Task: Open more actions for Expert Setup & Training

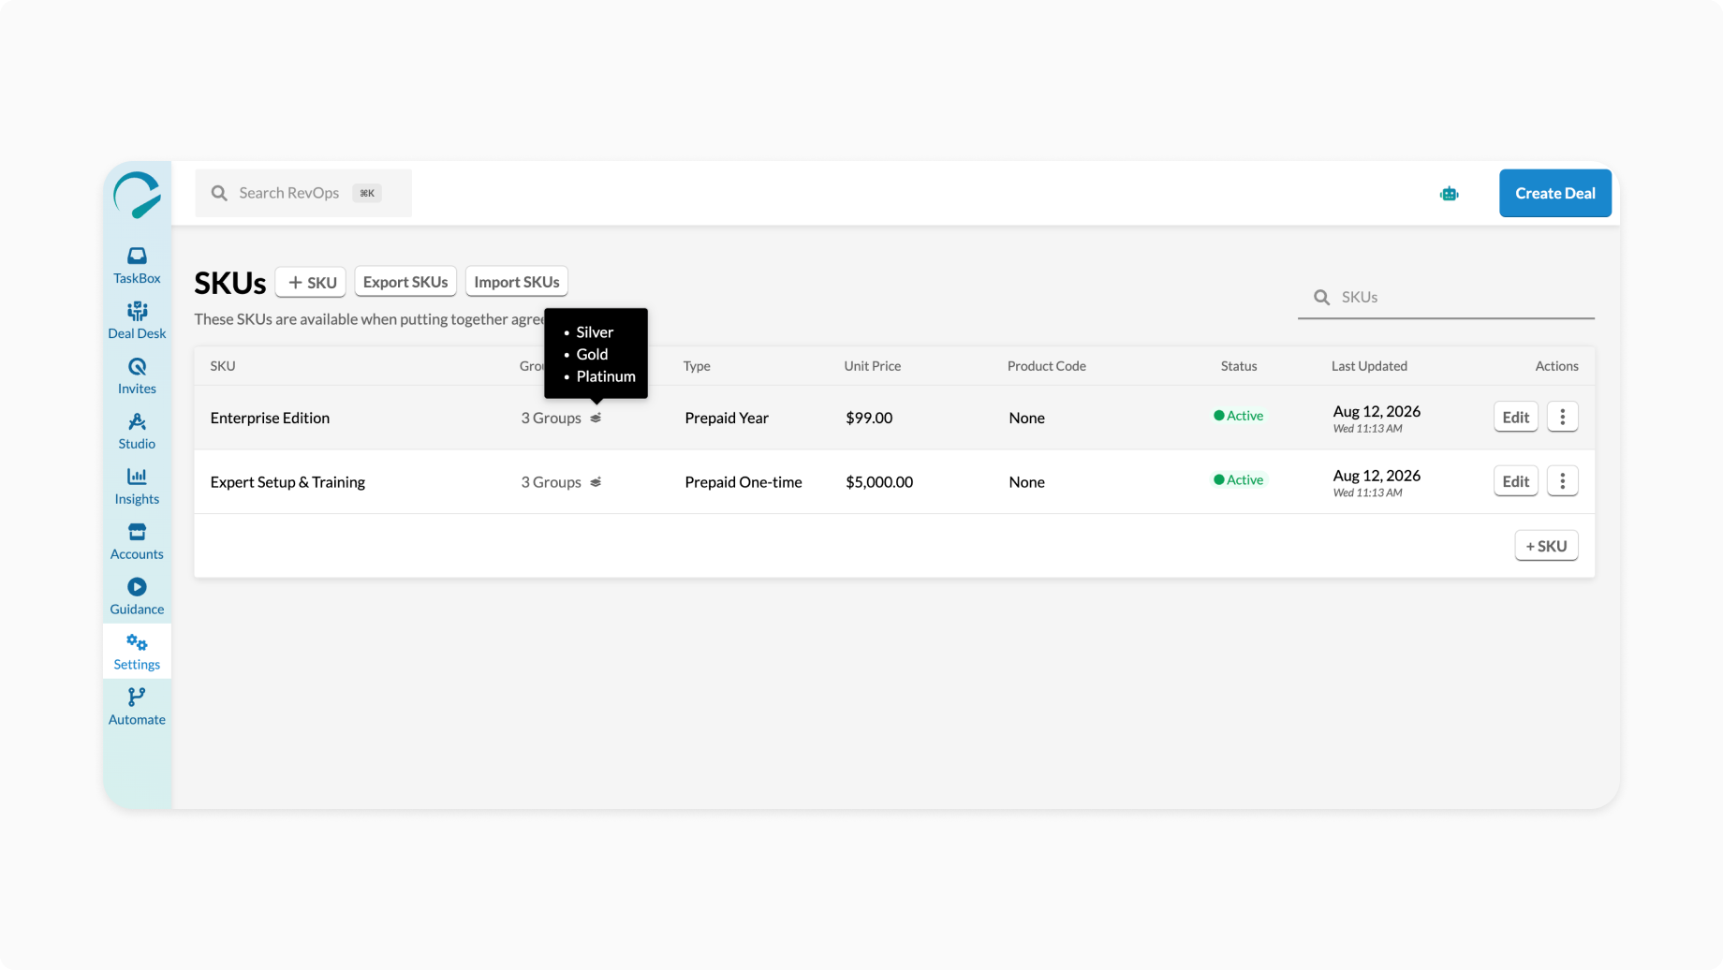Action: (x=1563, y=481)
